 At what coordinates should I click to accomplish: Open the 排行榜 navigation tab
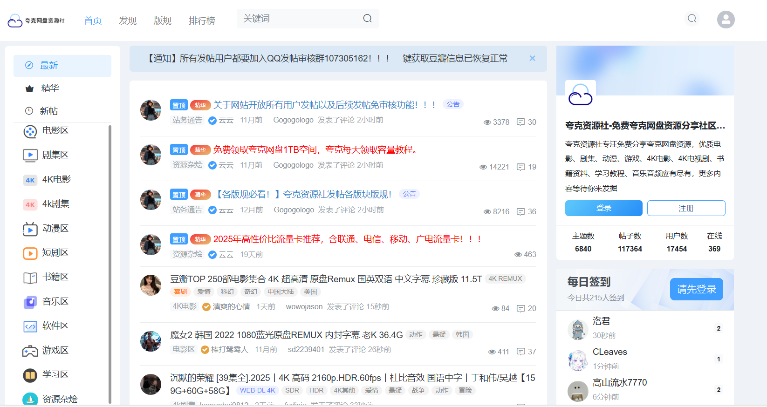click(202, 20)
